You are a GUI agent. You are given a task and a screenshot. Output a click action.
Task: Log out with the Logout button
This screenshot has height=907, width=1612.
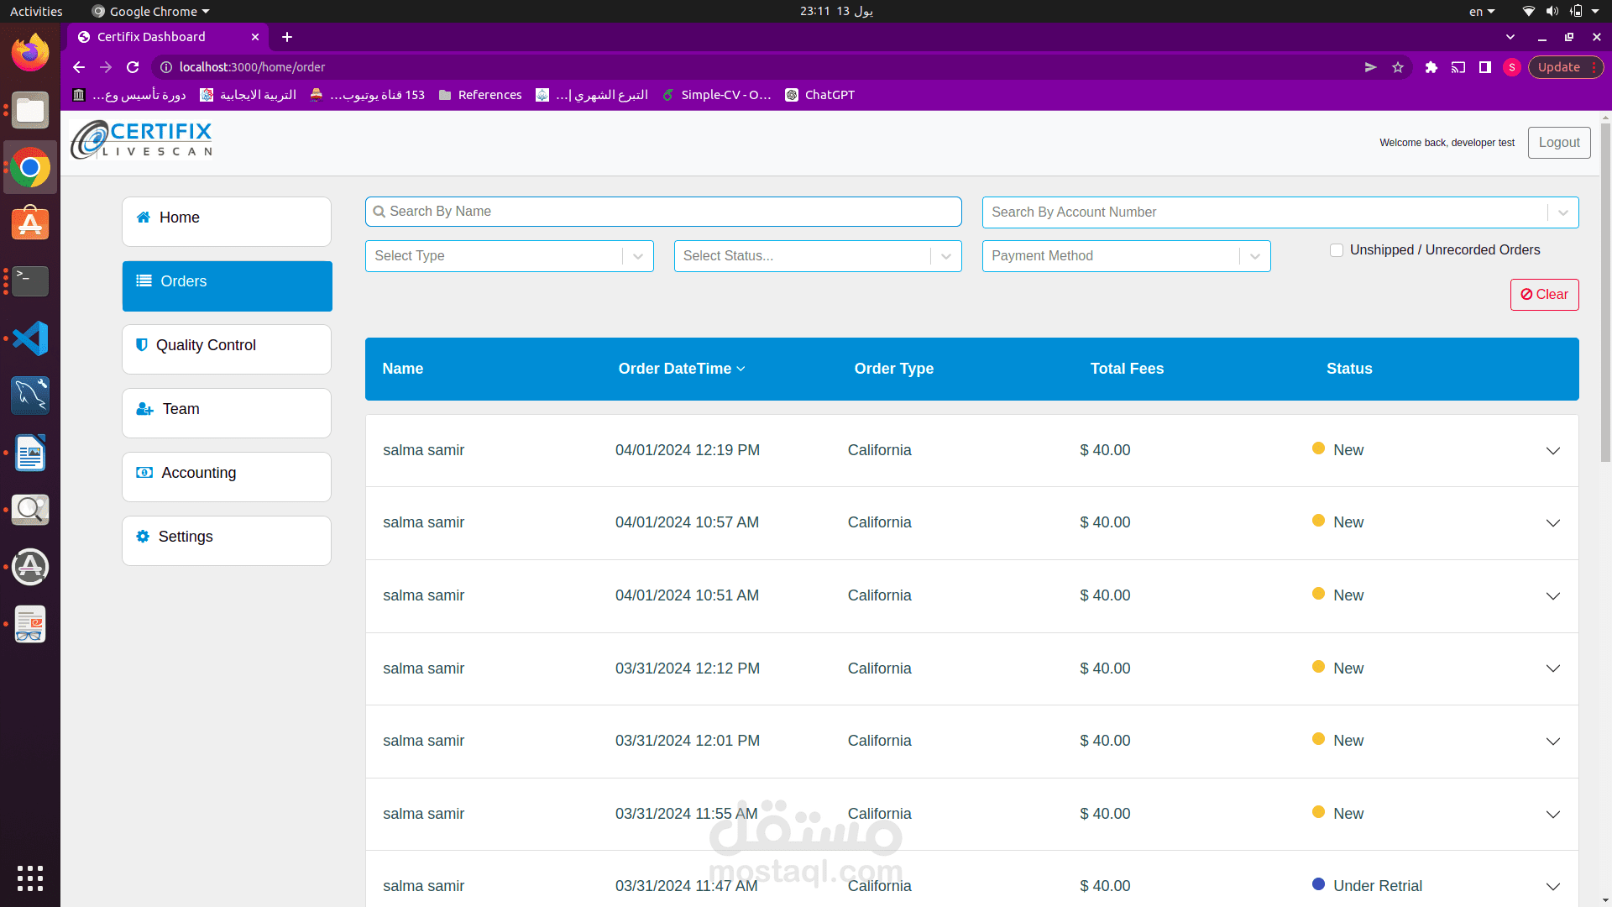coord(1559,143)
